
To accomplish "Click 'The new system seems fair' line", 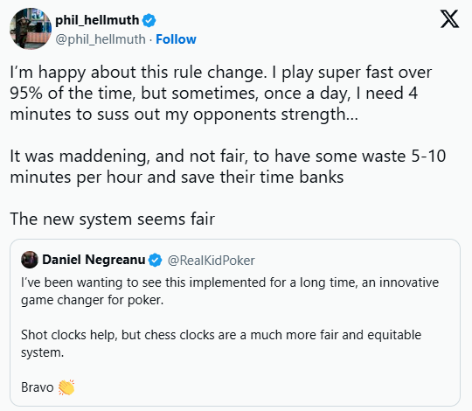I will (112, 219).
